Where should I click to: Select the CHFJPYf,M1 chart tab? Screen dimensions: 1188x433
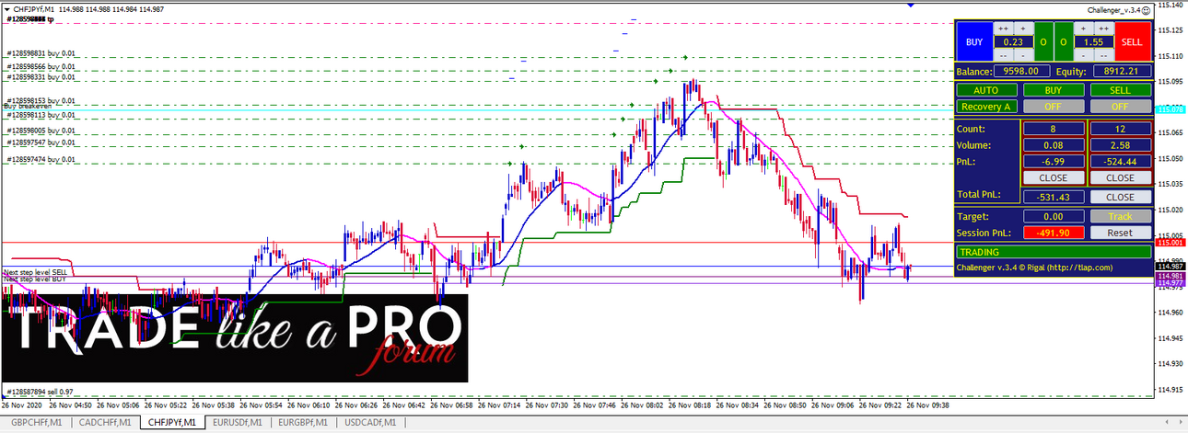click(x=171, y=423)
